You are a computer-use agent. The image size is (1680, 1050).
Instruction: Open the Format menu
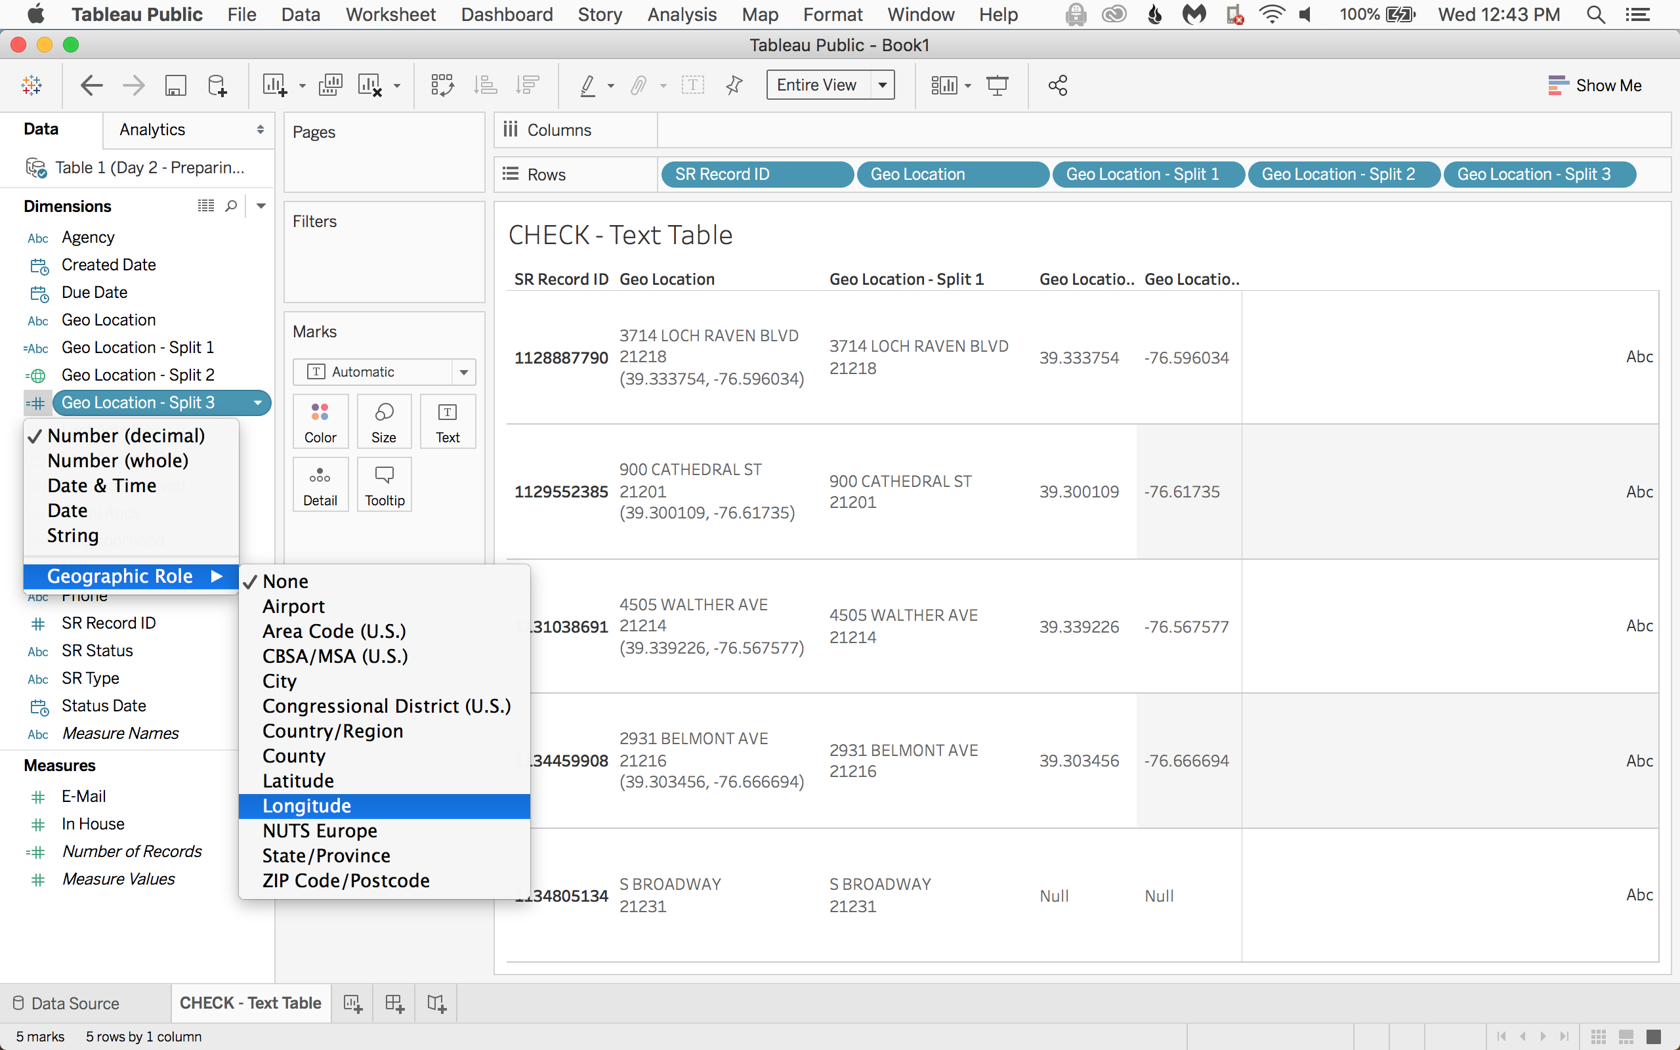coord(832,14)
